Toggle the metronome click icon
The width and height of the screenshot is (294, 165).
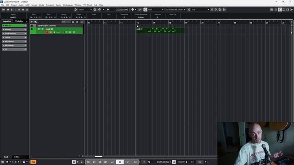pyautogui.click(x=174, y=162)
